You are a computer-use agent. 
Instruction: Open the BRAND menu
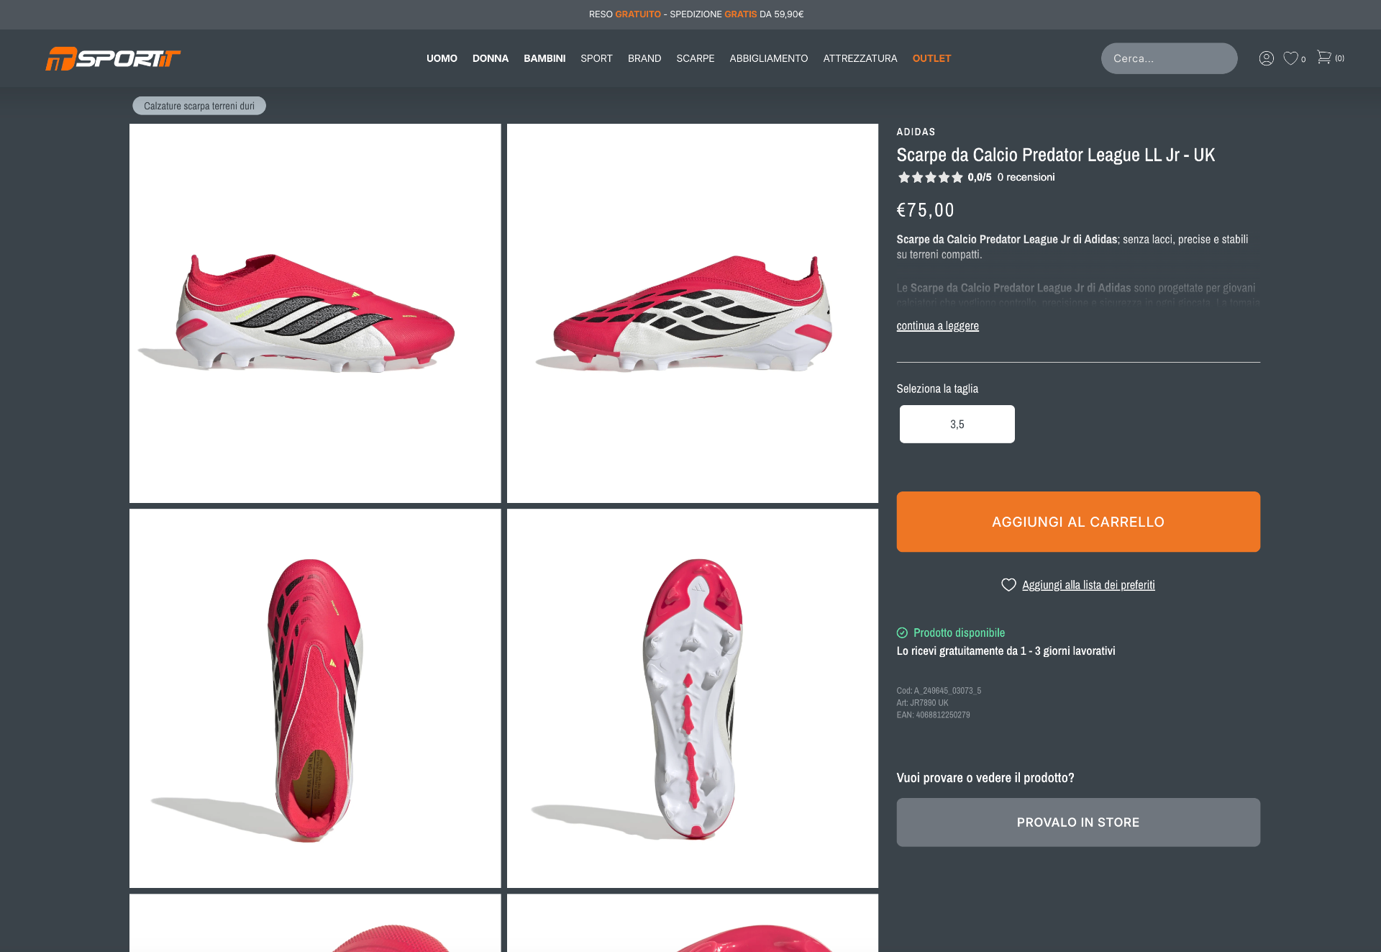point(644,58)
